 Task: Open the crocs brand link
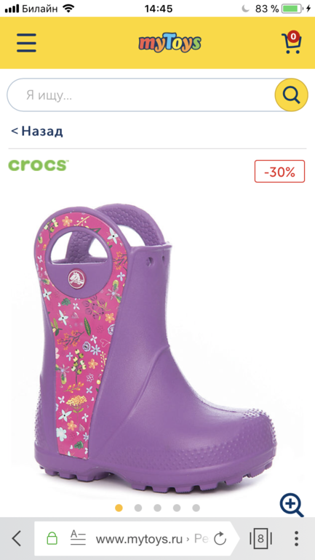click(38, 165)
